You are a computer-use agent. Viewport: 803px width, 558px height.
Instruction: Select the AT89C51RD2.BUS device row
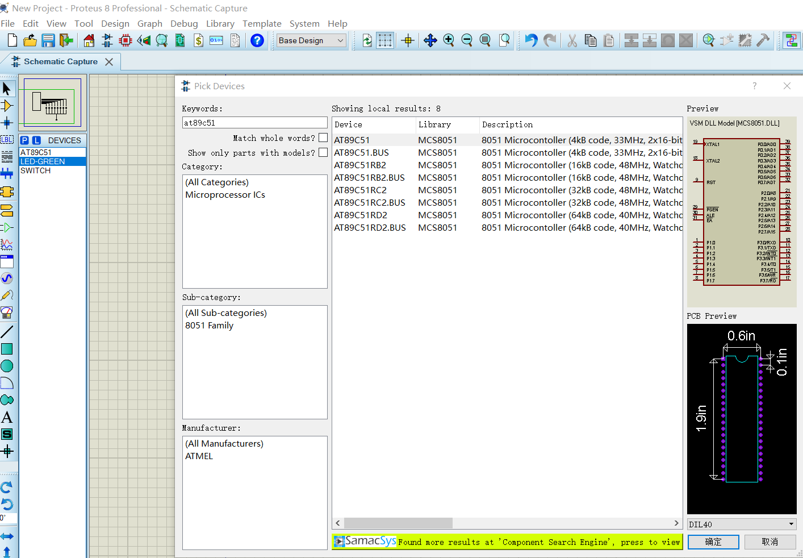(x=508, y=227)
